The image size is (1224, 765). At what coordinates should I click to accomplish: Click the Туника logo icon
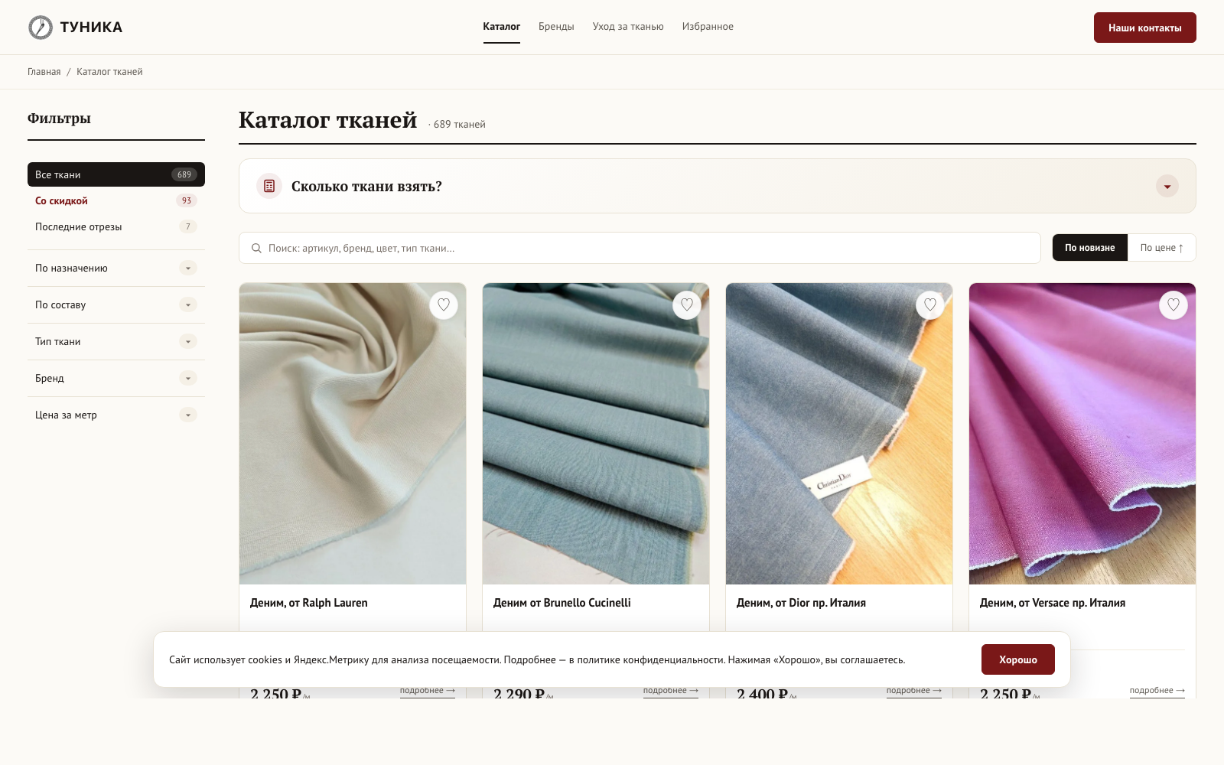pos(41,28)
